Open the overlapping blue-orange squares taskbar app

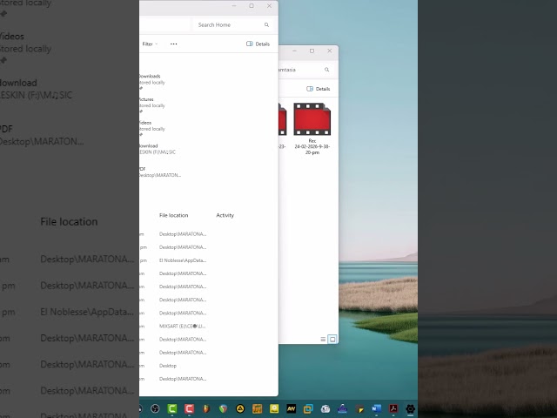coord(308,408)
